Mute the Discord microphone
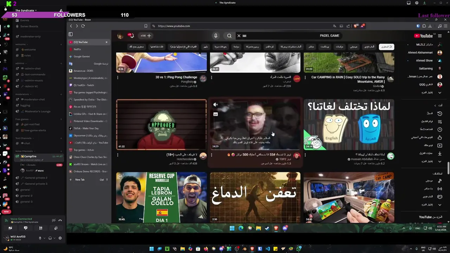 [x=40, y=238]
